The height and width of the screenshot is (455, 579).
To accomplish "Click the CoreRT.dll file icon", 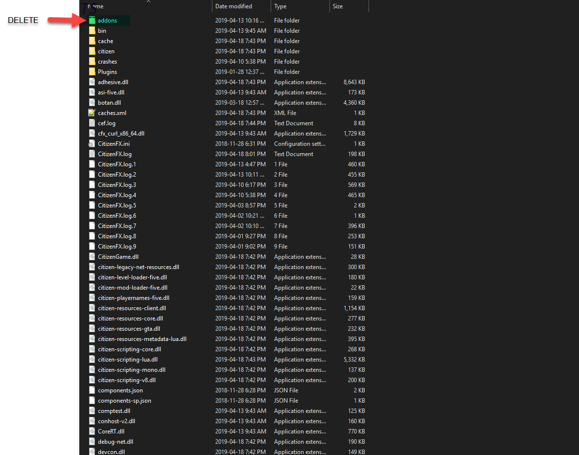I will point(92,432).
